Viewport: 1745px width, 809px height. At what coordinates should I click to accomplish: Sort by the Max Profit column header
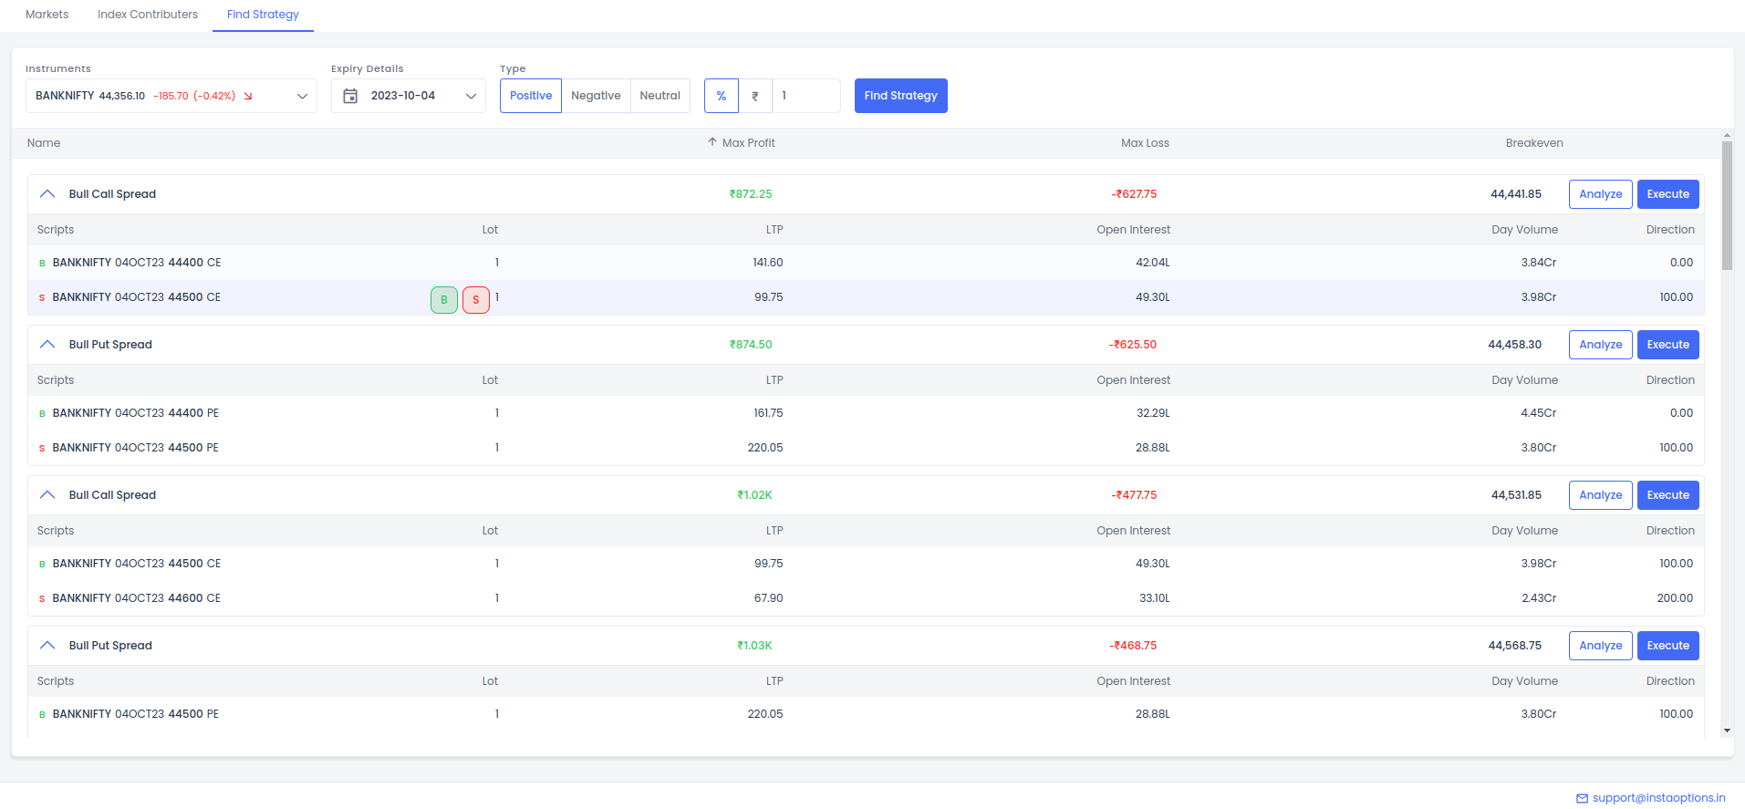click(x=749, y=143)
